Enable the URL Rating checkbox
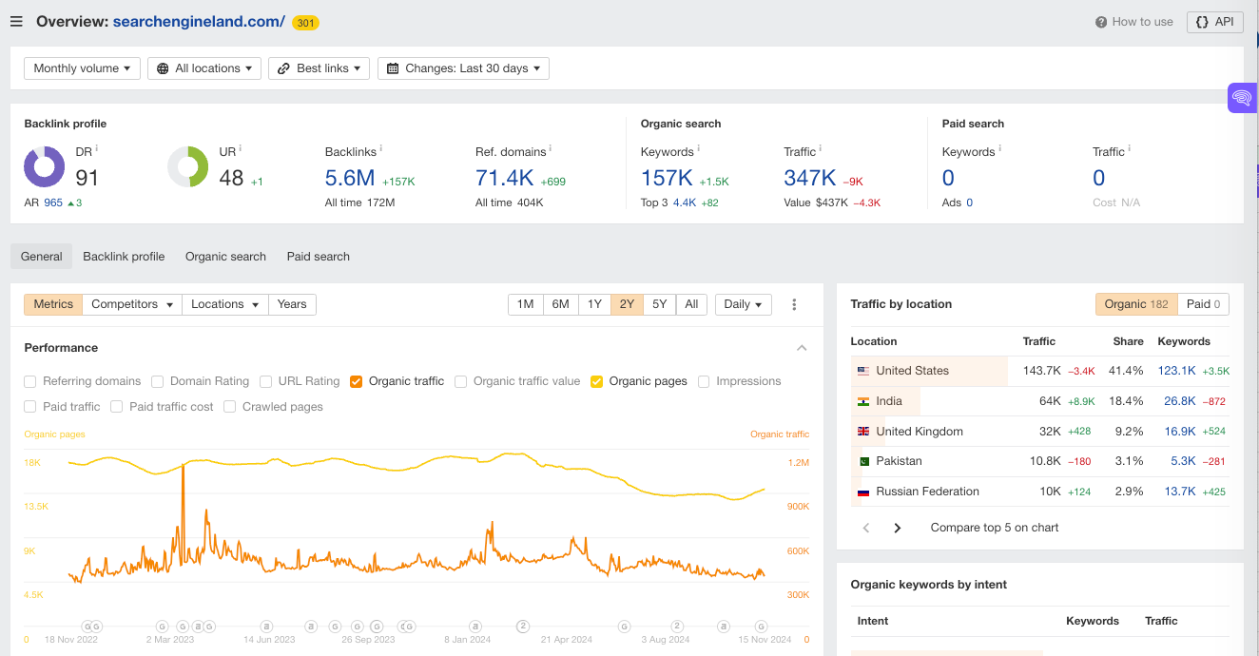This screenshot has height=656, width=1259. pos(266,381)
